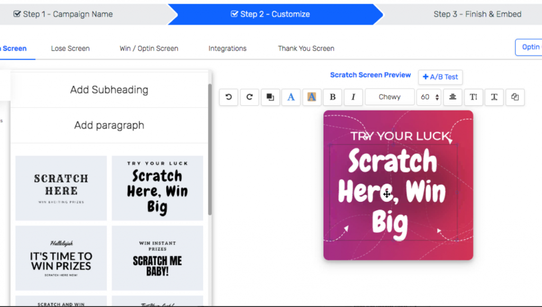Open the Chewy font dropdown
Image resolution: width=542 pixels, height=307 pixels.
(x=390, y=97)
